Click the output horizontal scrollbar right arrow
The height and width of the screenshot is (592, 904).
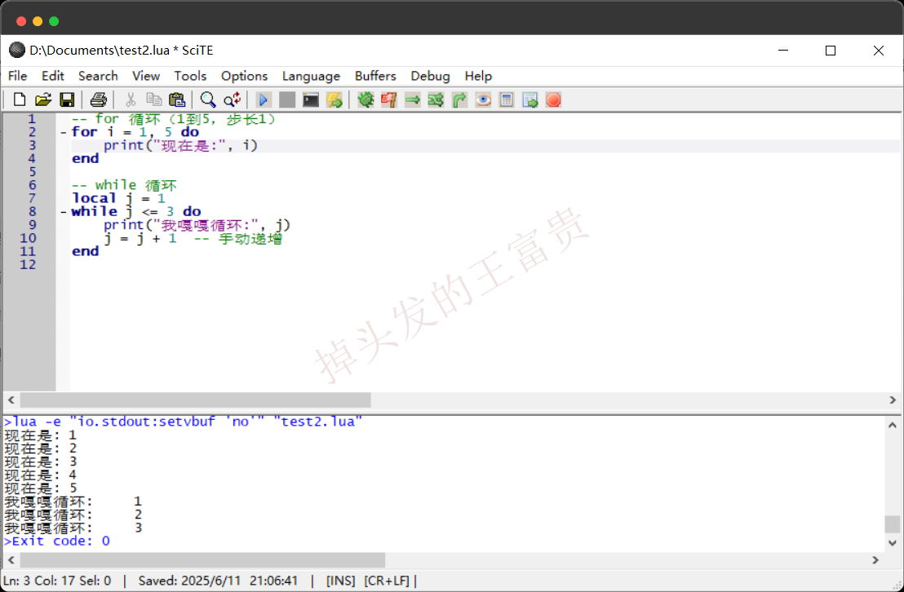(x=875, y=559)
